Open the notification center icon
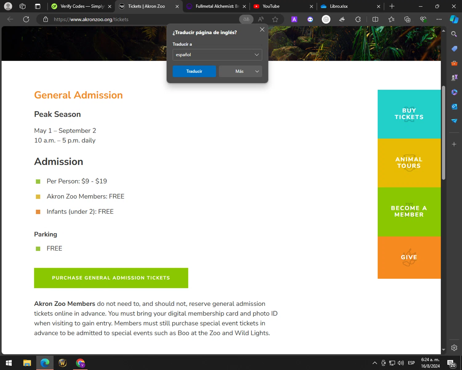The height and width of the screenshot is (370, 462). click(451, 363)
